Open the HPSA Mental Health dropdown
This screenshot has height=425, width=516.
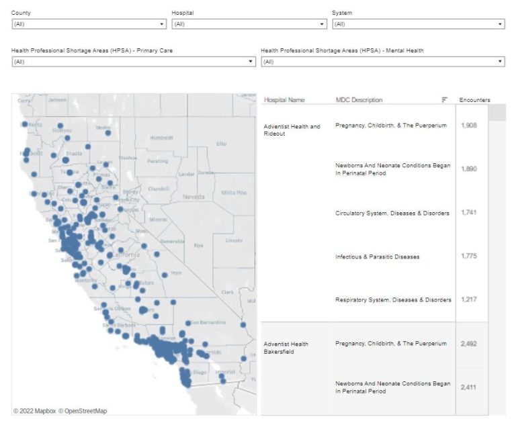pos(382,62)
